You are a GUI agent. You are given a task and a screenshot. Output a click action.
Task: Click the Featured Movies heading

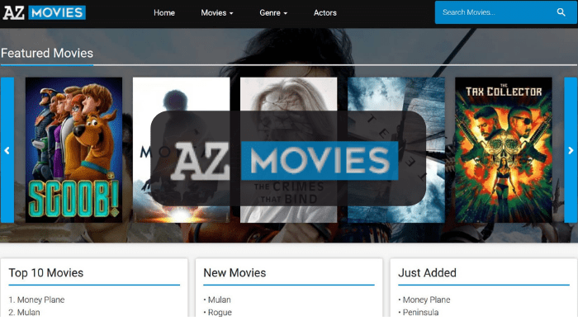(x=47, y=53)
